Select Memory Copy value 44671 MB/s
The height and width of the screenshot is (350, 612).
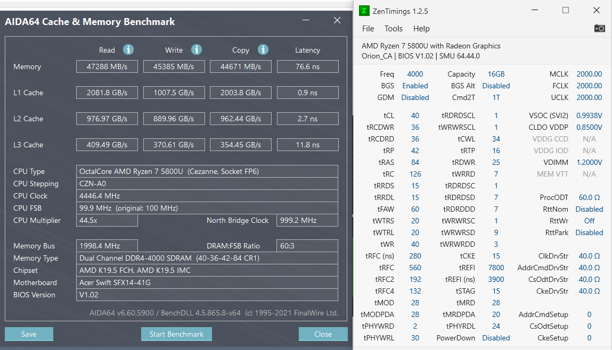pyautogui.click(x=241, y=66)
